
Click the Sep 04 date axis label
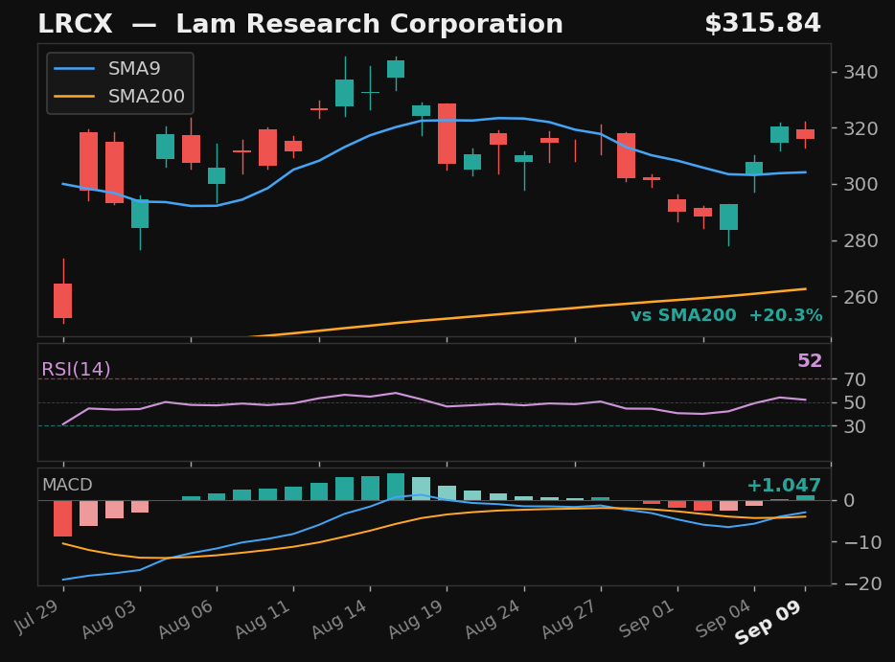point(723,619)
